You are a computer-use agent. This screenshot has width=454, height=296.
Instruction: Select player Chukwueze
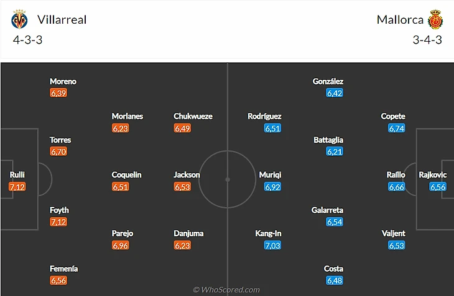click(x=192, y=117)
